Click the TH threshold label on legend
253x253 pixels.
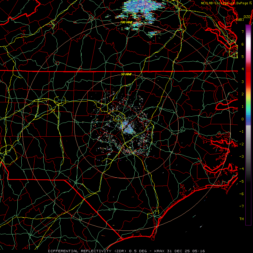tap(241, 219)
